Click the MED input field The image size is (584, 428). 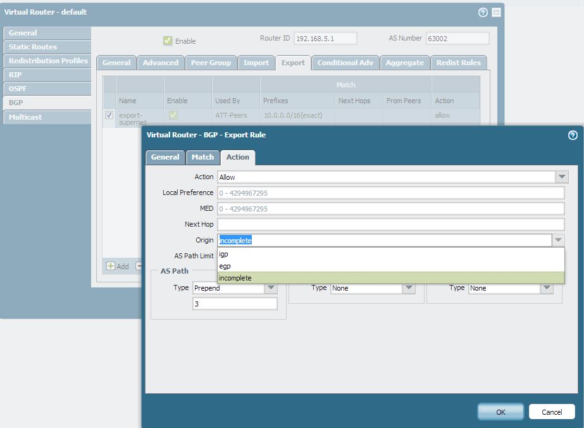(x=390, y=208)
